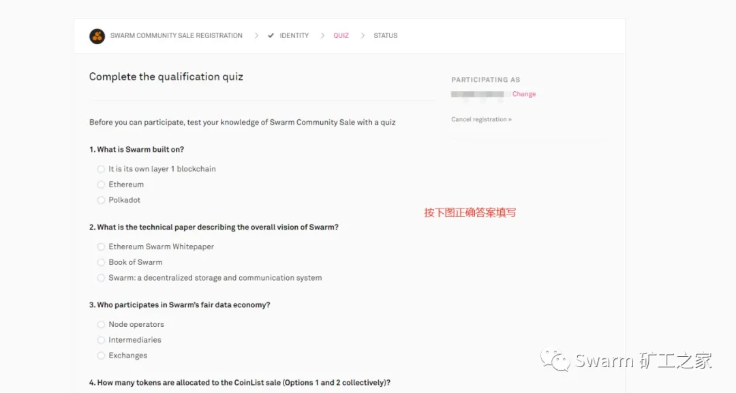Click the Cancel registration link
Viewport: 736px width, 393px height.
tap(481, 120)
